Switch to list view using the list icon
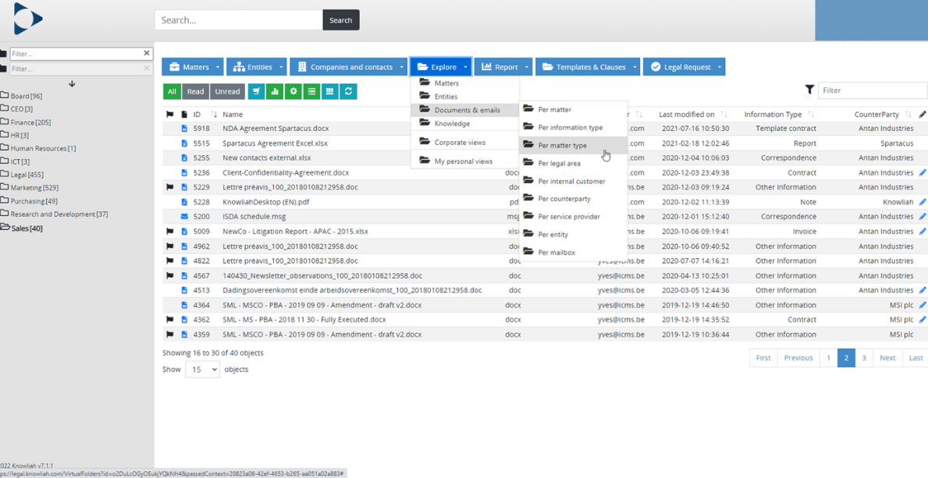This screenshot has width=928, height=478. coord(311,91)
